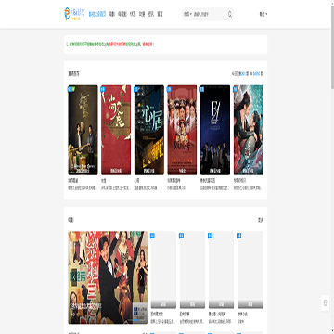Viewport: 334px width, 334px height.
Task: Click inside the search keyword input field
Action: [210, 14]
